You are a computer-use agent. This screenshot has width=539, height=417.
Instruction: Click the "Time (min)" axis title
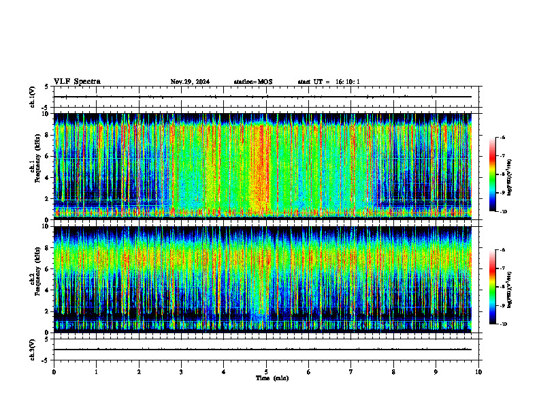[272, 378]
